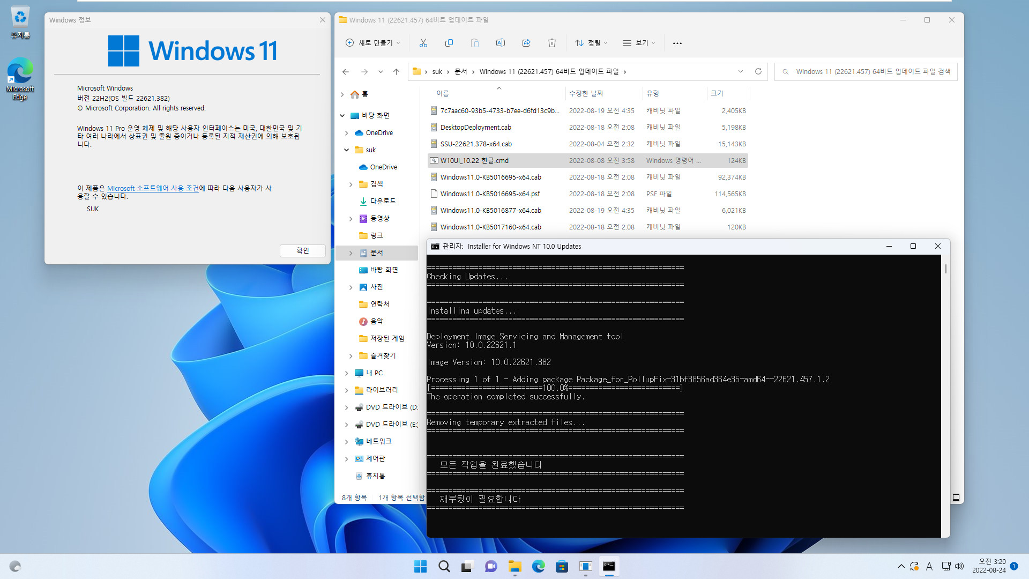Expand the 네트워크 tree node
The width and height of the screenshot is (1029, 579).
click(x=347, y=442)
